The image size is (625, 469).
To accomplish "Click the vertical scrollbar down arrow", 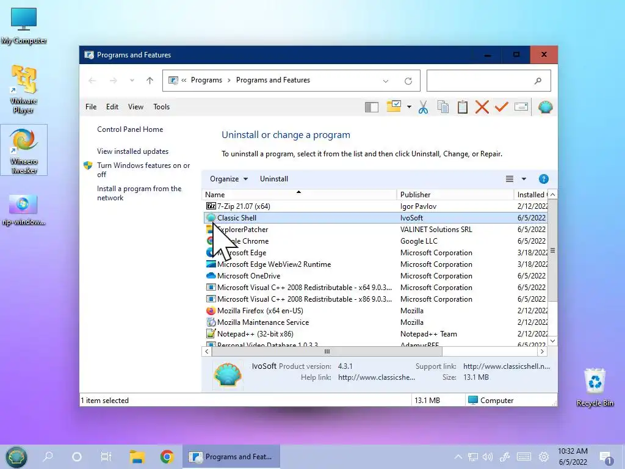I will (x=552, y=341).
